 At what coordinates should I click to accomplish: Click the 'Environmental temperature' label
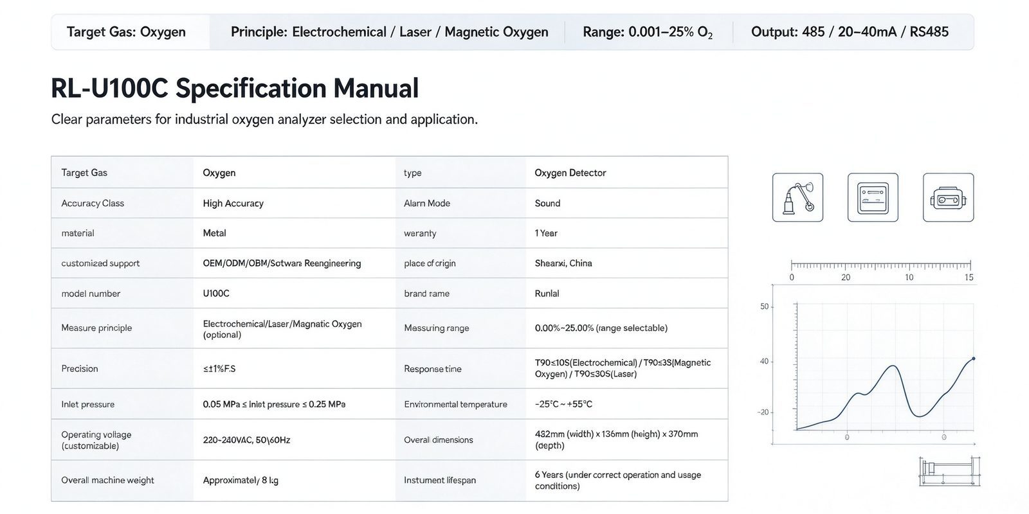coord(455,404)
